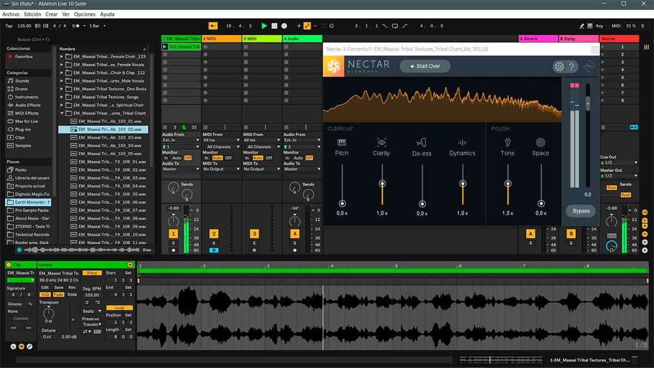The height and width of the screenshot is (368, 654).
Task: Open the Ayuda menu
Action: (x=107, y=14)
